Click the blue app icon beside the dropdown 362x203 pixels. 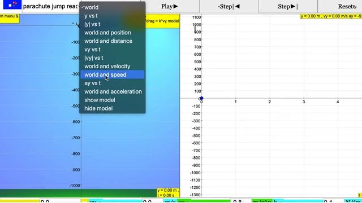12,5
